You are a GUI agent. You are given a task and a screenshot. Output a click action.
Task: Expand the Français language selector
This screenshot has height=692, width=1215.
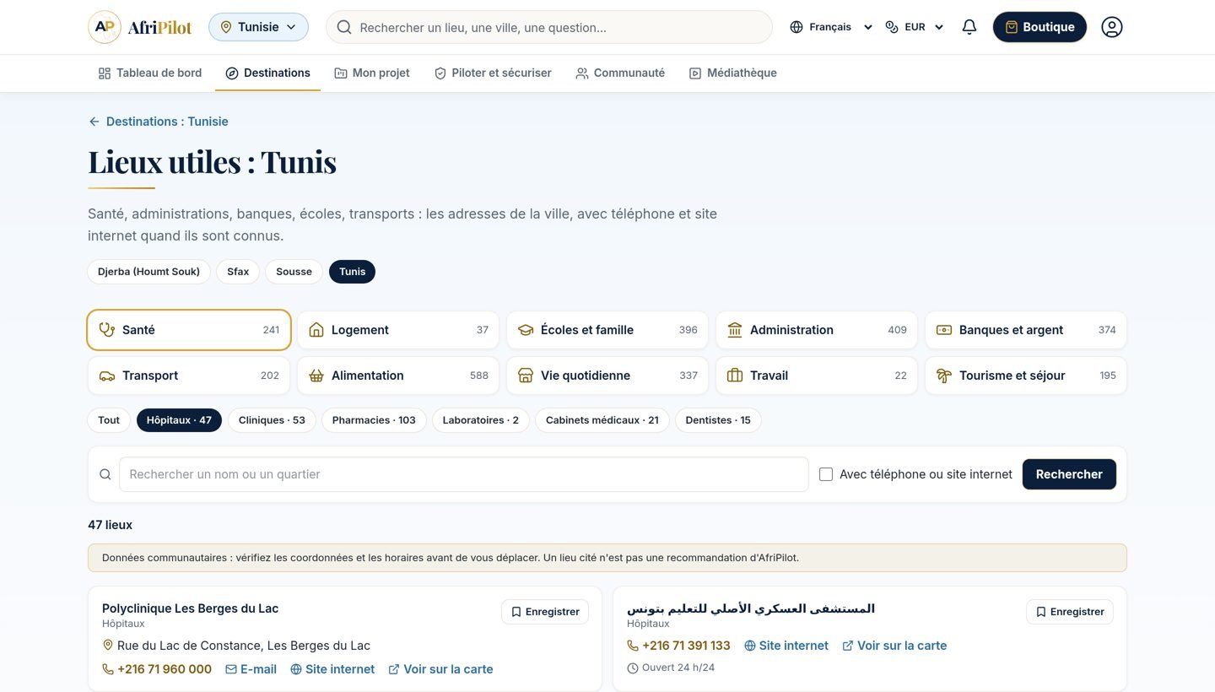(831, 27)
